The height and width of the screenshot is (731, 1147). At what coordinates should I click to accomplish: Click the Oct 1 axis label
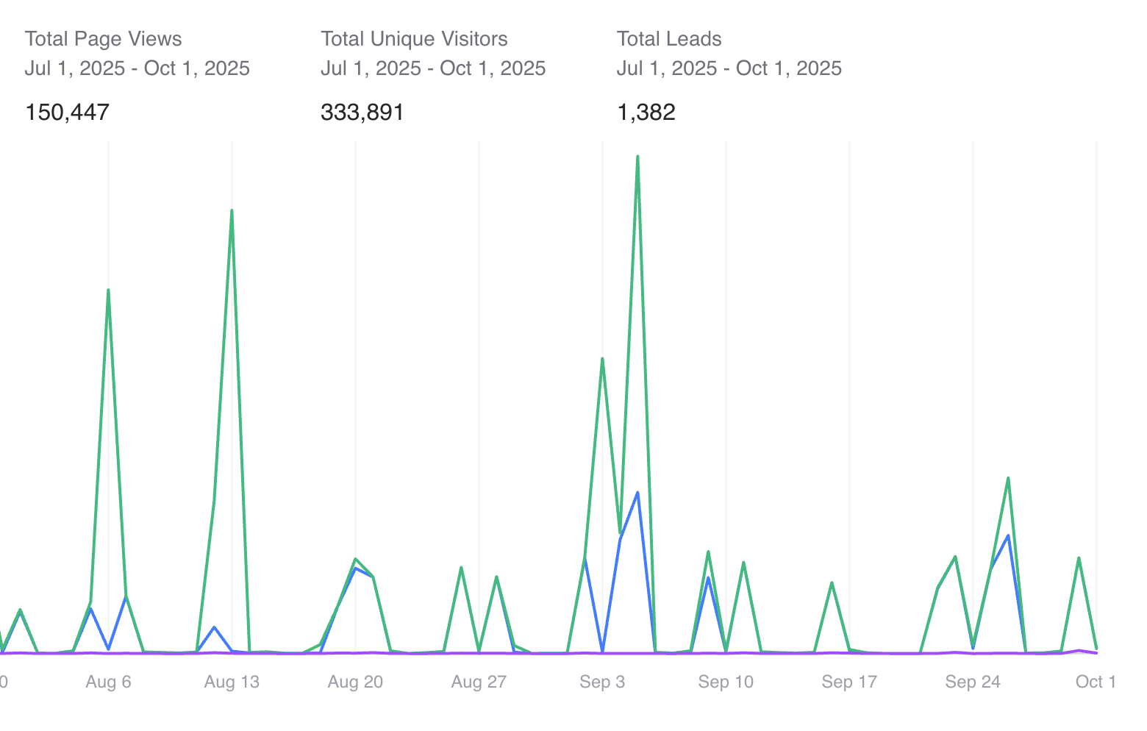click(x=1095, y=682)
